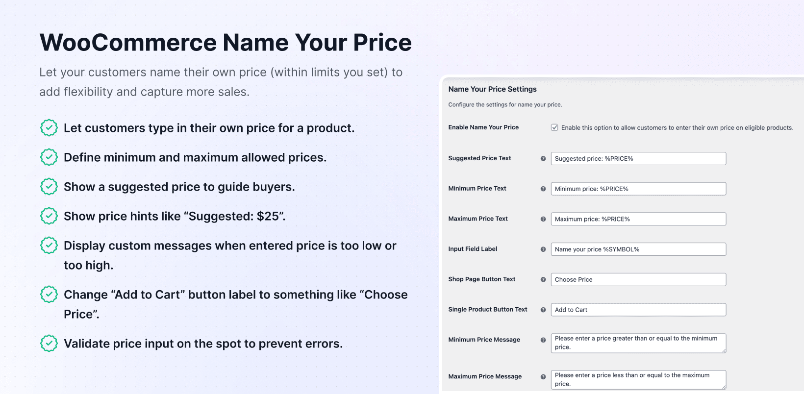Click the resize handle of Minimum Price Message textarea
Viewport: 804px width, 394px height.
pos(724,350)
